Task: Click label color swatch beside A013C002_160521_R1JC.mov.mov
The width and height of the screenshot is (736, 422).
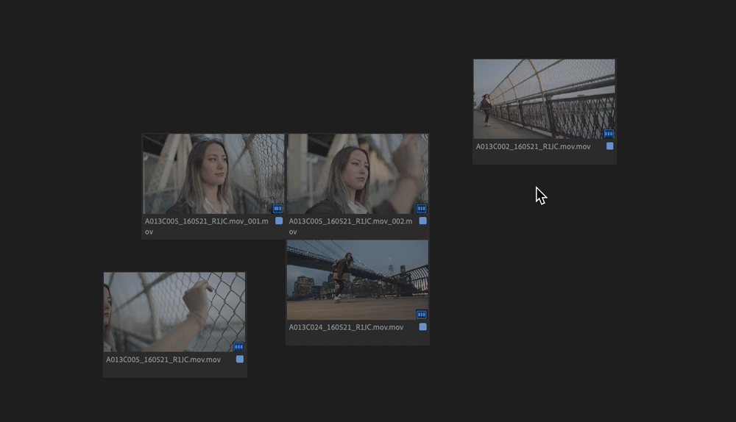Action: (x=609, y=146)
